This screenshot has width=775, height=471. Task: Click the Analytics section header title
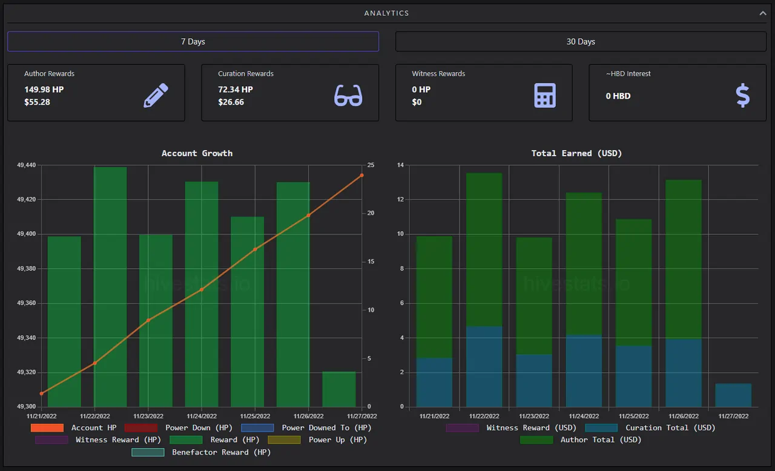pos(386,13)
